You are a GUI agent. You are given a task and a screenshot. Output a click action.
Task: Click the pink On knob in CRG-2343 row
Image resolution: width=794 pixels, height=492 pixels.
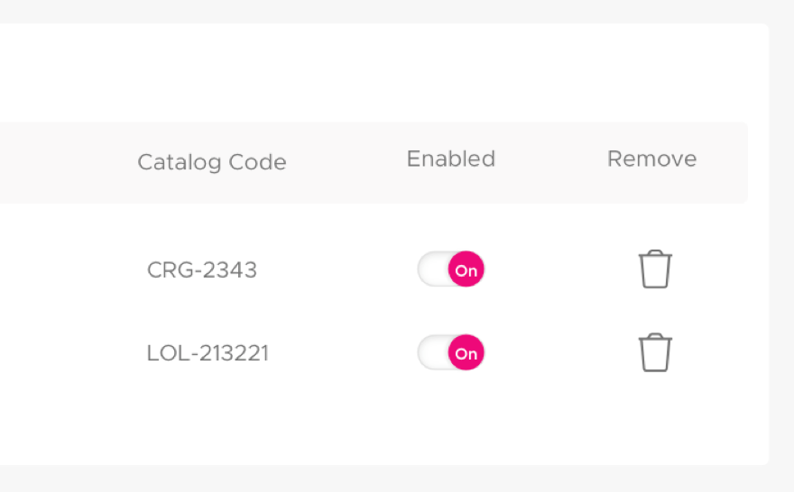tap(466, 269)
